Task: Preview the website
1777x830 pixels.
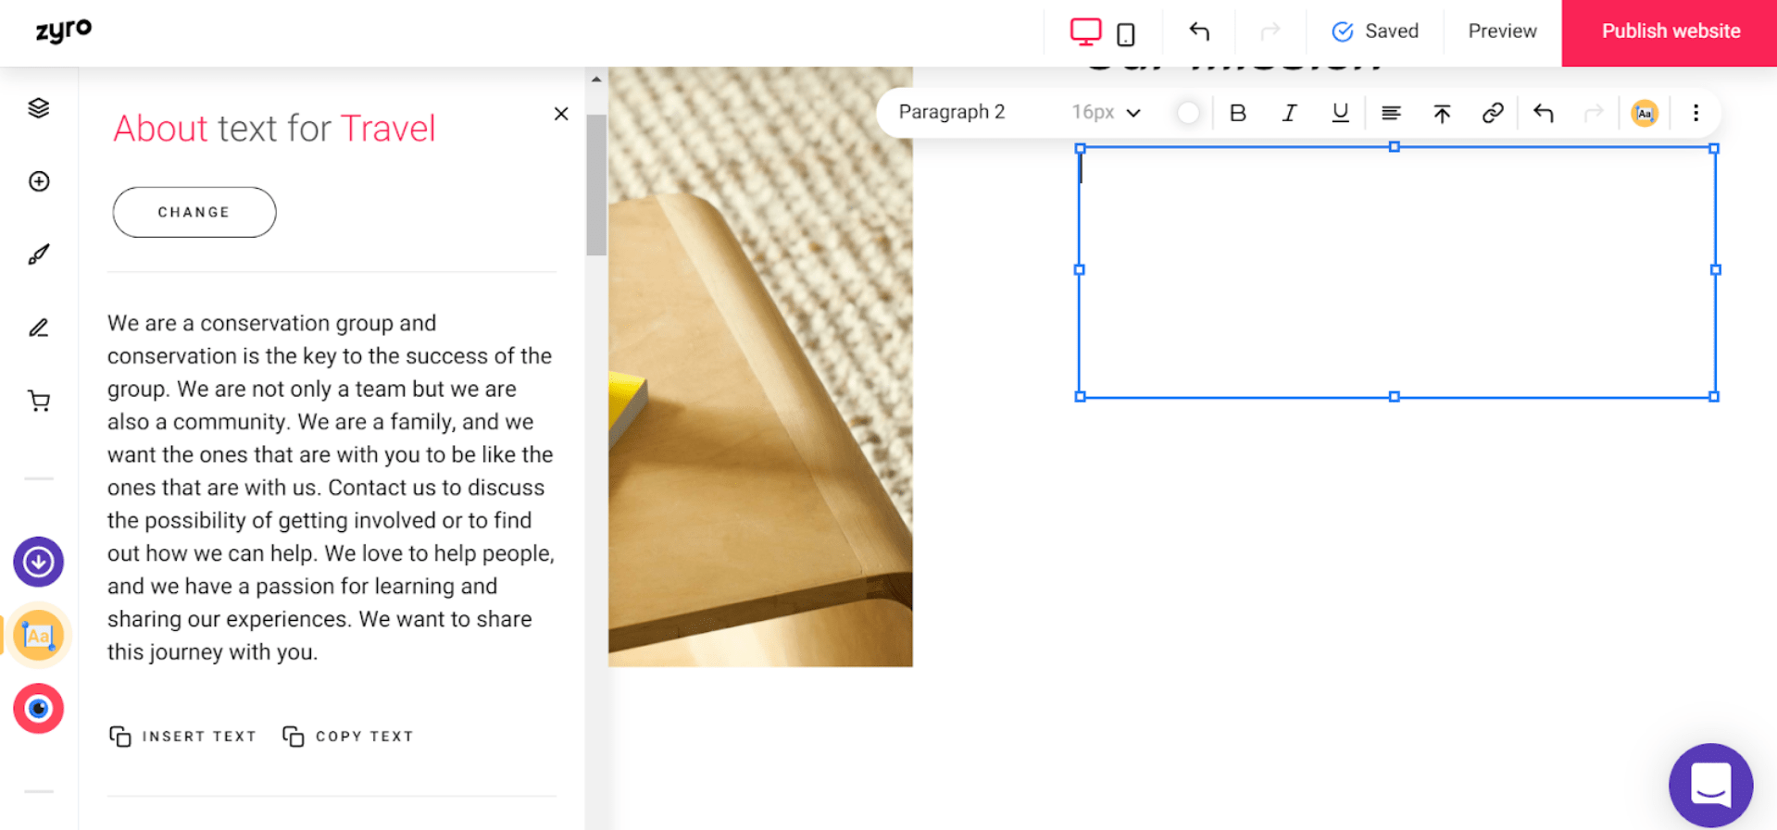Action: [1502, 31]
